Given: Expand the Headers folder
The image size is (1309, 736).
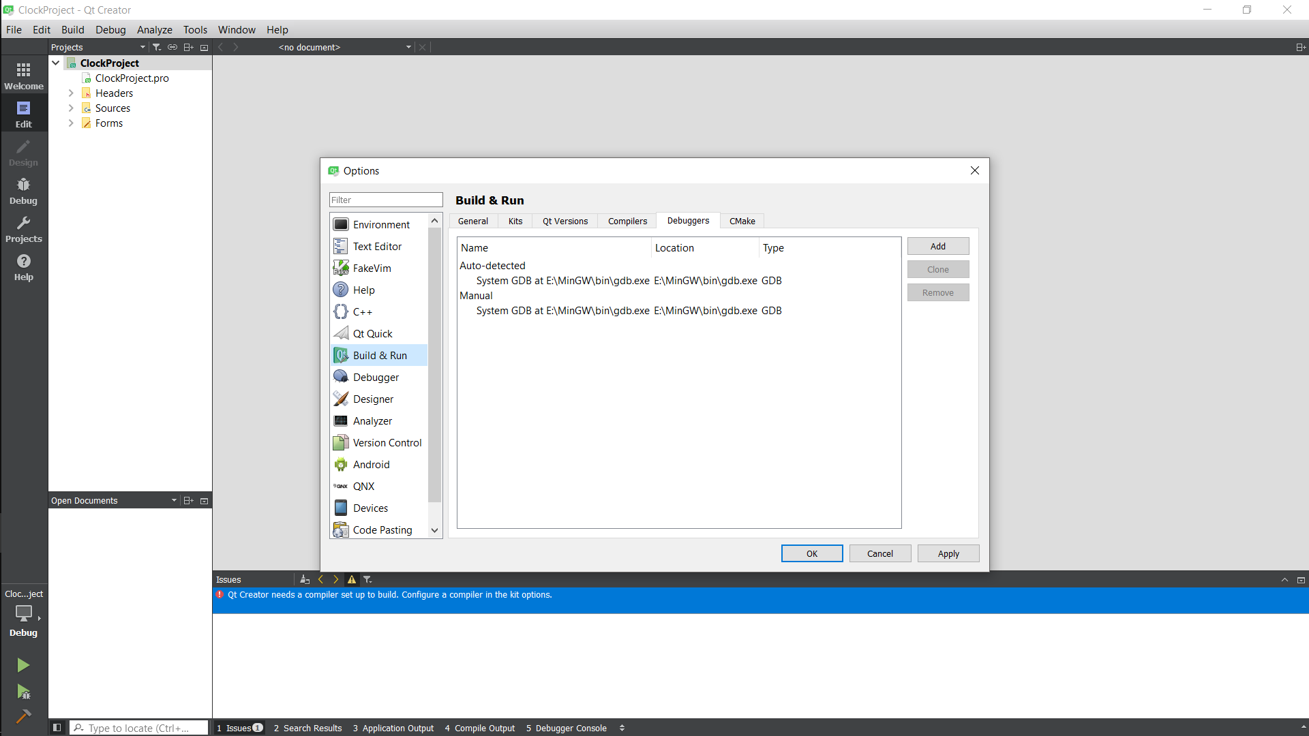Looking at the screenshot, I should pos(71,93).
